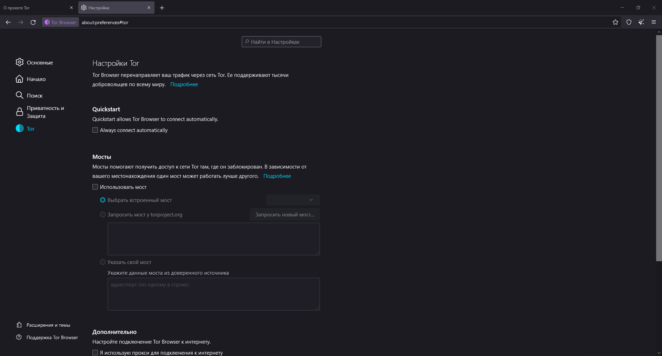Click the vertical scrollbar thumb
Screen dimensions: 662x356
tap(659, 148)
